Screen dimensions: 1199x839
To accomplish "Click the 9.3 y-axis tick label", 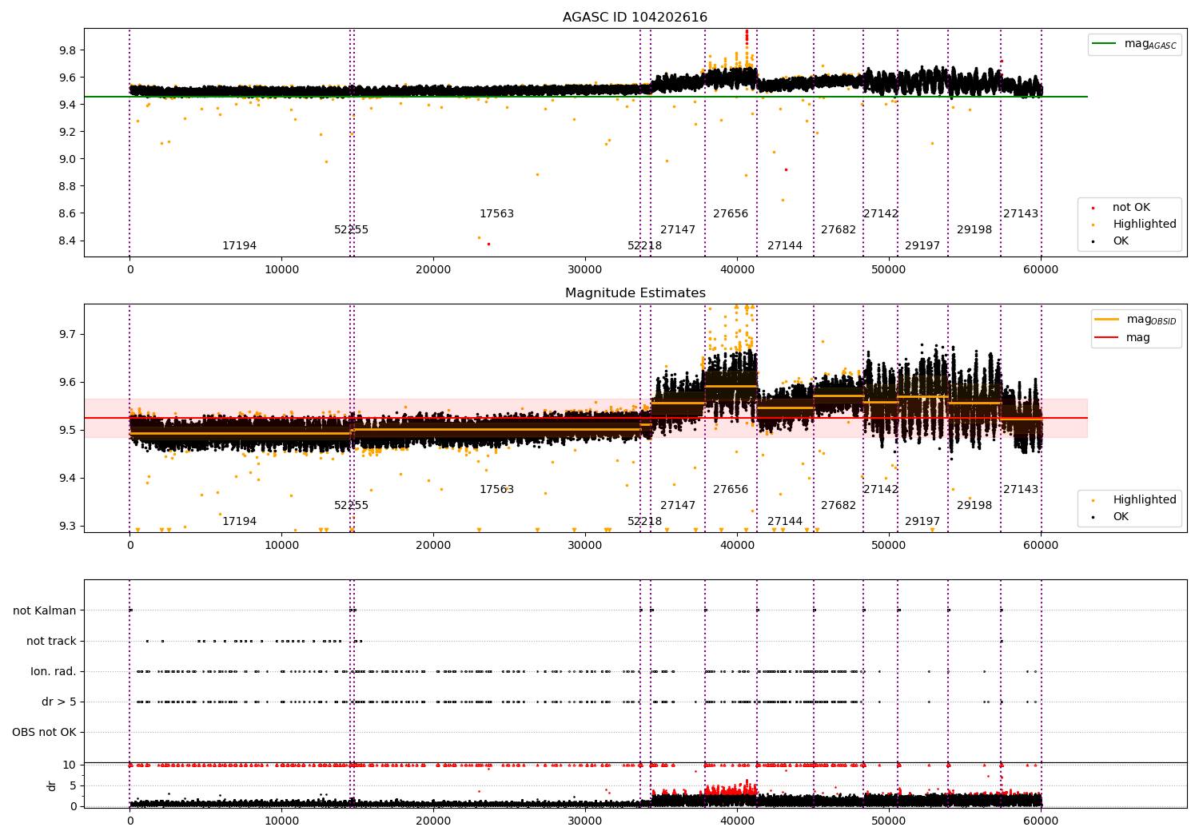I will [67, 527].
